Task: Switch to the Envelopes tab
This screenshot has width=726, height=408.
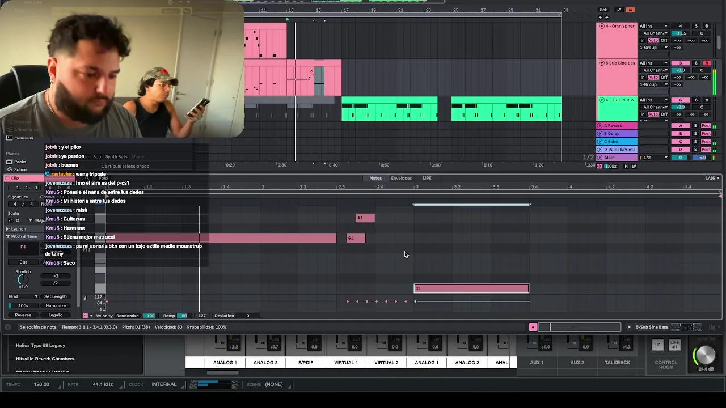Action: click(x=401, y=178)
